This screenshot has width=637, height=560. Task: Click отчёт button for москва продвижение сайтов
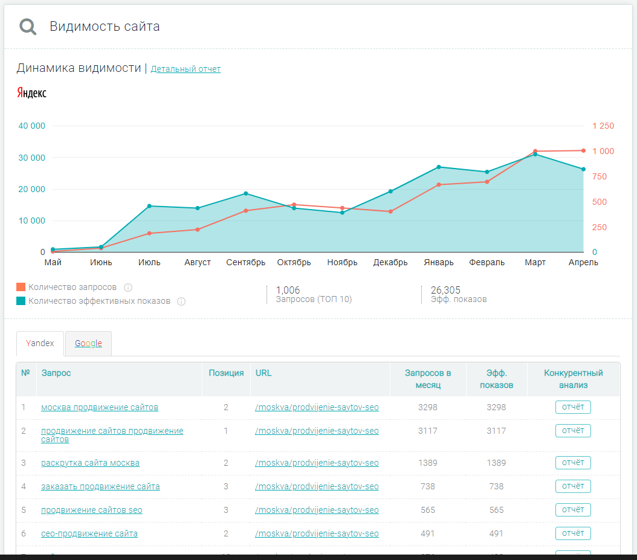(x=573, y=407)
